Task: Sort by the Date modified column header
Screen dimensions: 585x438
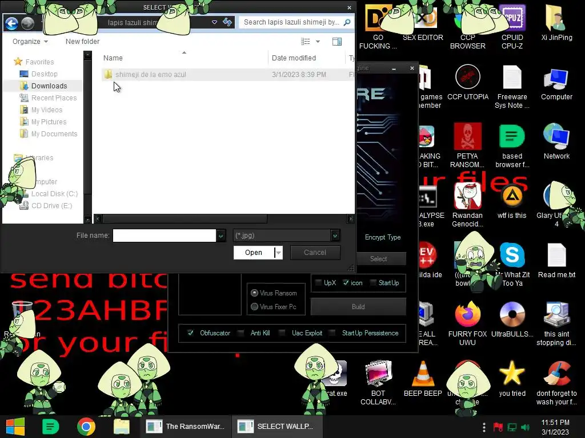Action: coord(307,58)
